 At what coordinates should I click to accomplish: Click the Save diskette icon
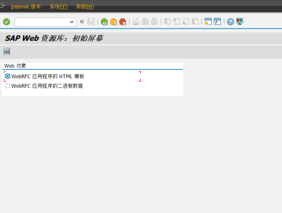[91, 22]
